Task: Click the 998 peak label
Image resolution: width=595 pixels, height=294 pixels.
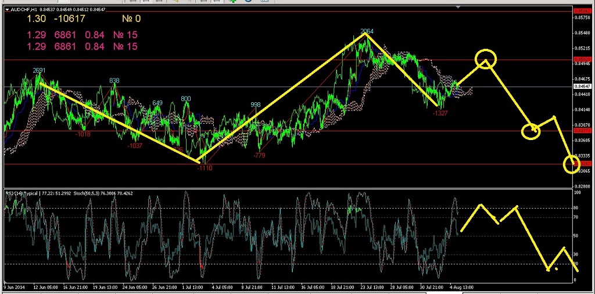Action: [255, 105]
